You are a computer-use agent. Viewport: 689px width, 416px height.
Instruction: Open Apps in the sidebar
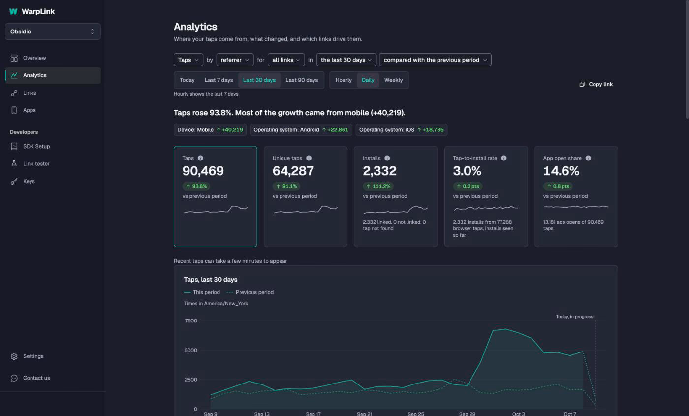point(53,110)
